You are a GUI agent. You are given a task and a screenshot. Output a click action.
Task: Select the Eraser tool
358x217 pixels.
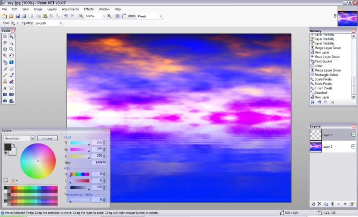pos(11,69)
